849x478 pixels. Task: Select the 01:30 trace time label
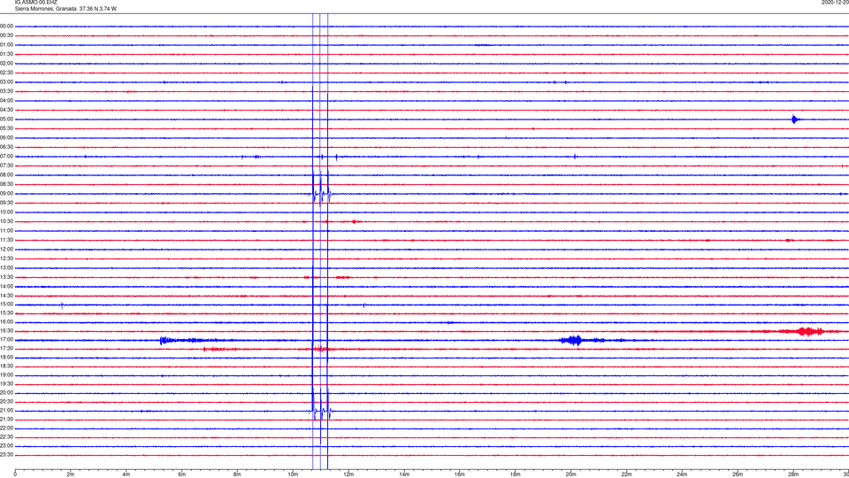click(6, 54)
